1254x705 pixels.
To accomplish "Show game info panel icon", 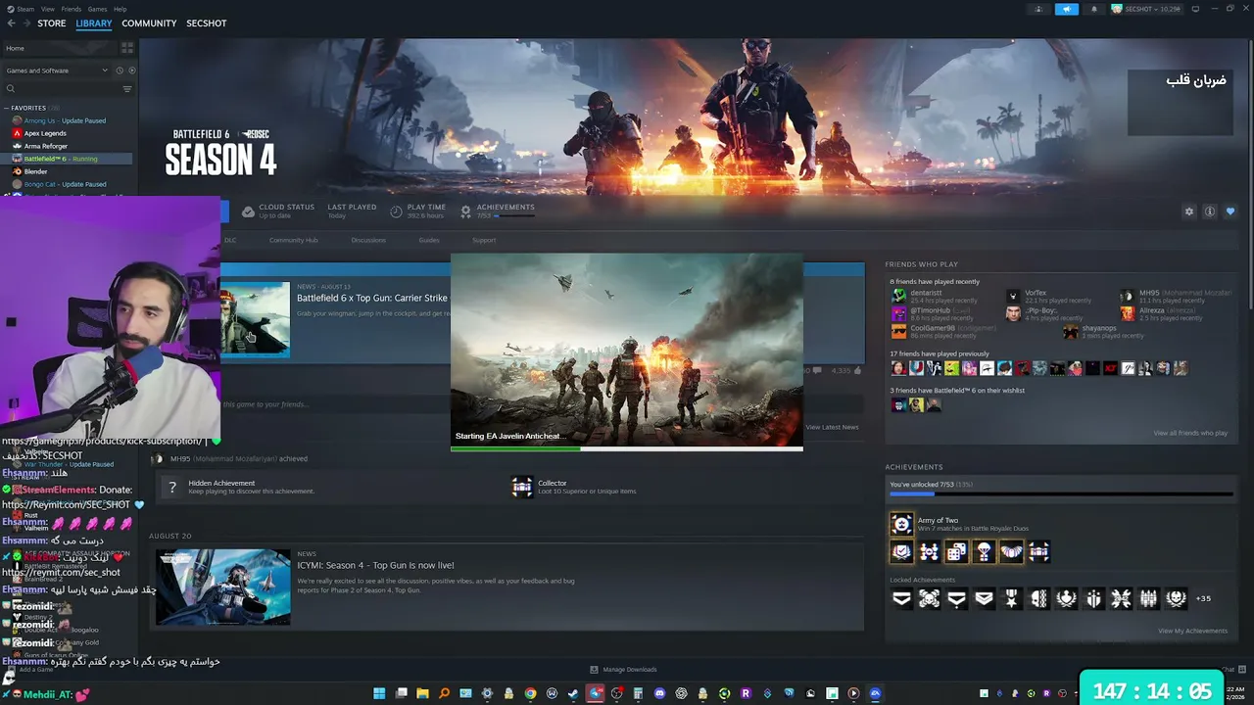I will point(1210,211).
